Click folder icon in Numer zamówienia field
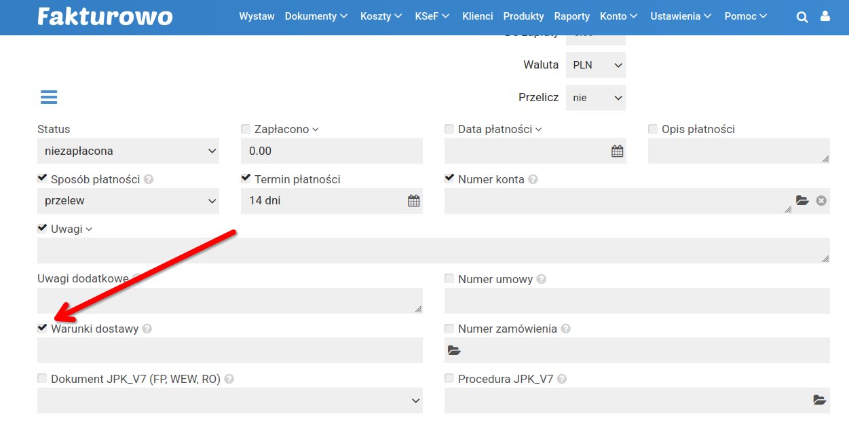This screenshot has width=849, height=425. pyautogui.click(x=454, y=351)
